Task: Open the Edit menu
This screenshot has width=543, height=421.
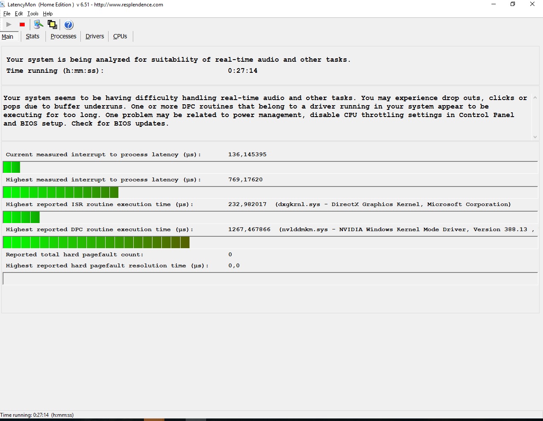Action: 19,14
